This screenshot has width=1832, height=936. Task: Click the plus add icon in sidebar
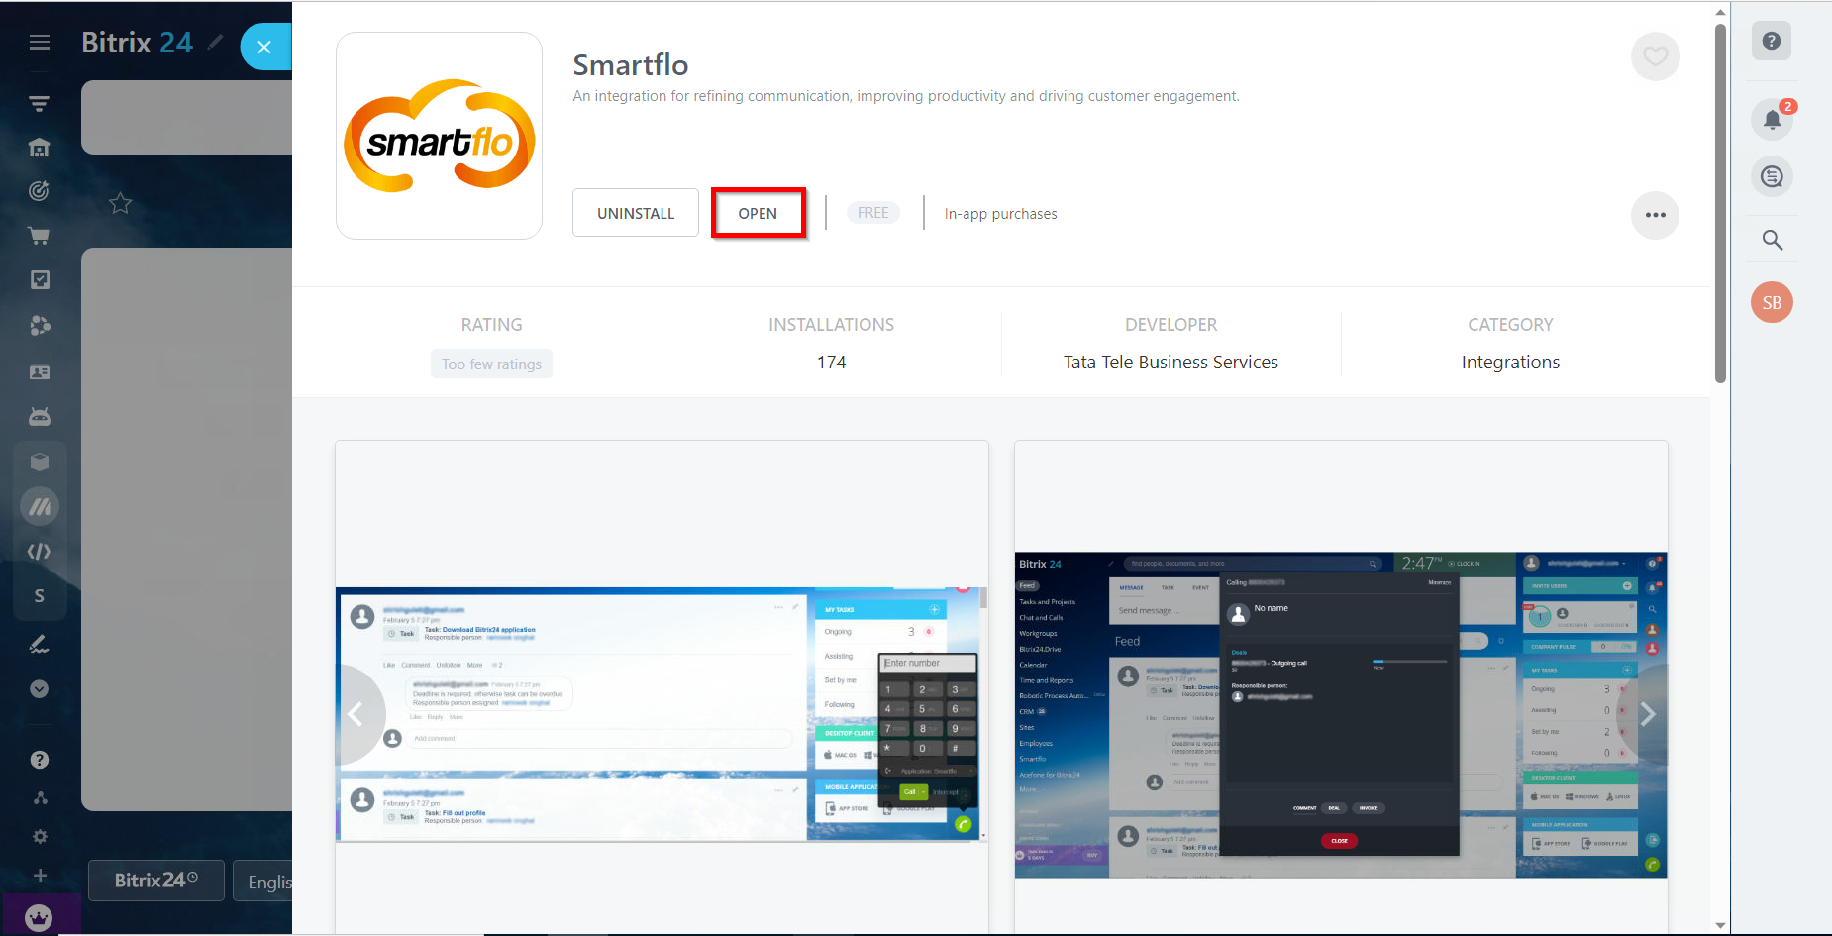40,876
